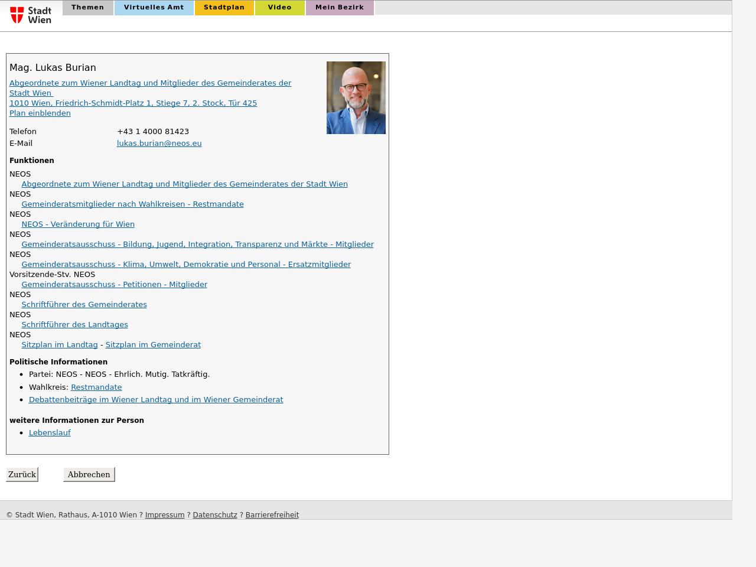This screenshot has height=567, width=756.
Task: Open Gemeinderatsmitglieder nach Wahlkreisen - Restmandate link
Action: [x=132, y=204]
